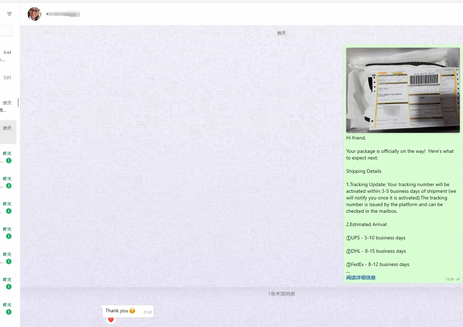Click the heart reaction under 'Thank you'
The height and width of the screenshot is (327, 463).
111,320
